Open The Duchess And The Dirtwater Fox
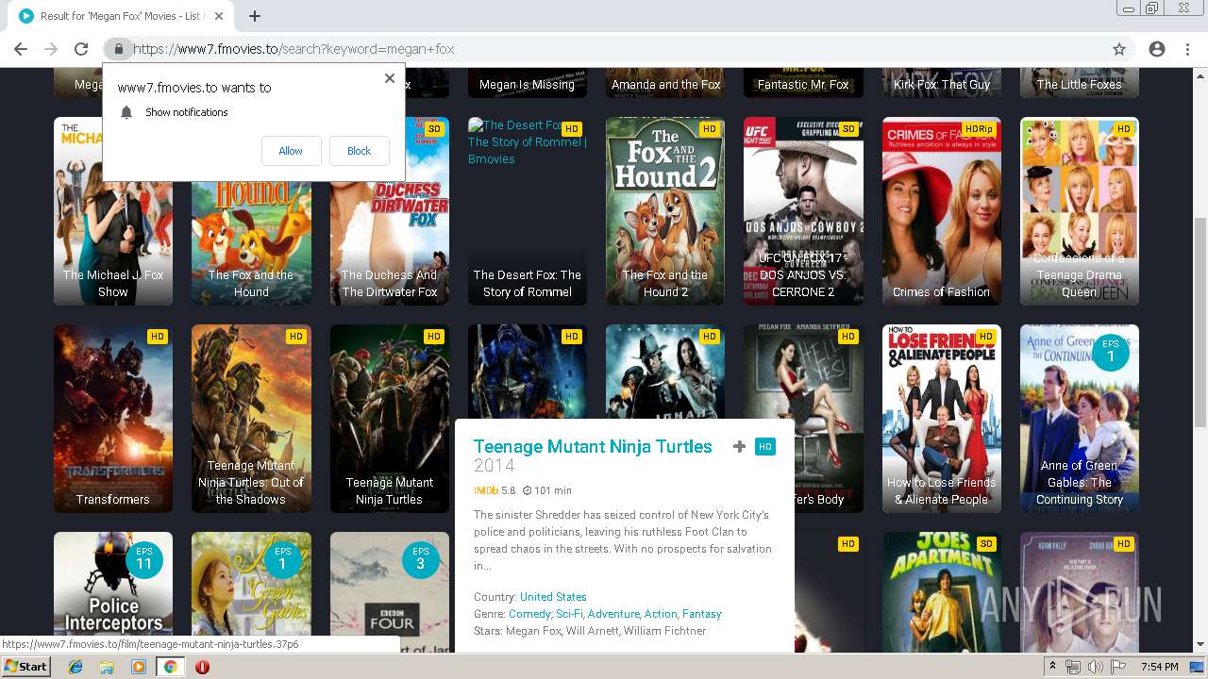This screenshot has height=679, width=1208. pos(390,243)
